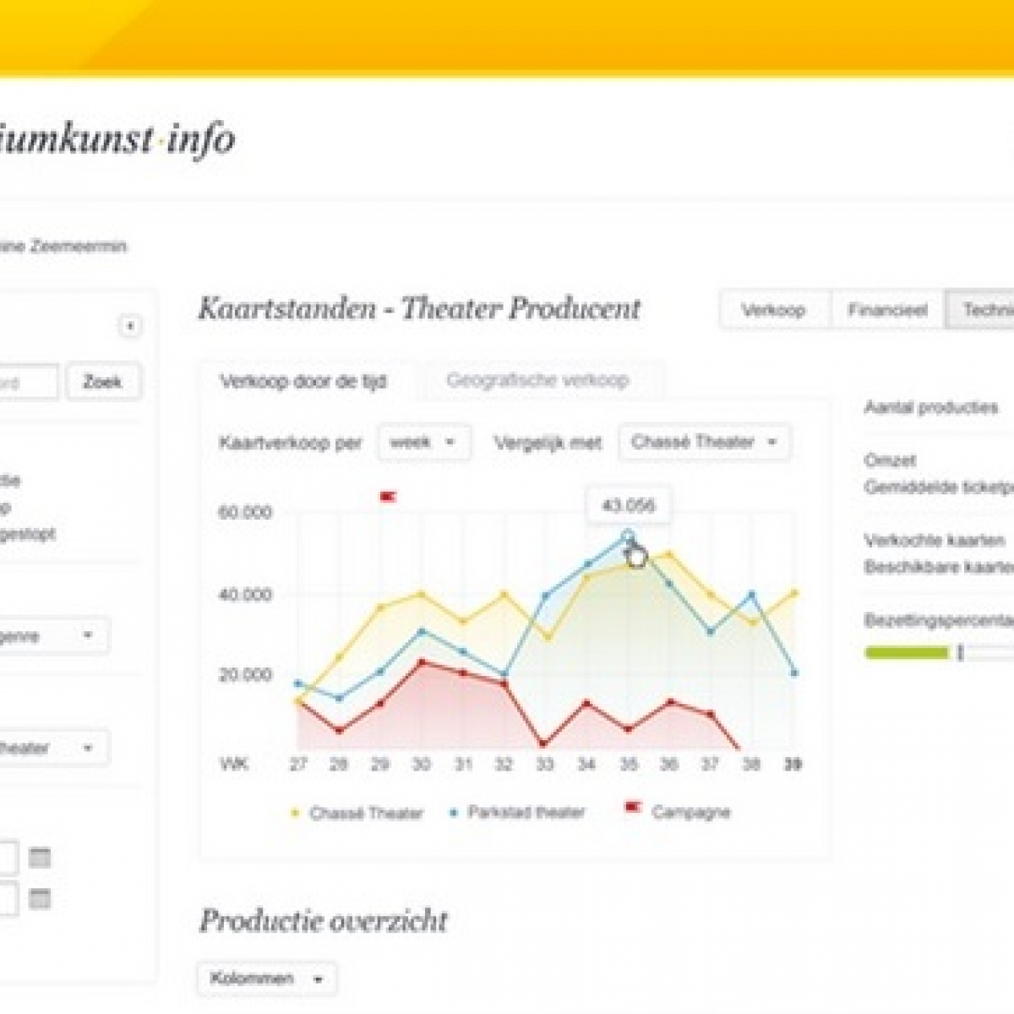
Task: Click the Zoek search button
Action: pyautogui.click(x=102, y=382)
